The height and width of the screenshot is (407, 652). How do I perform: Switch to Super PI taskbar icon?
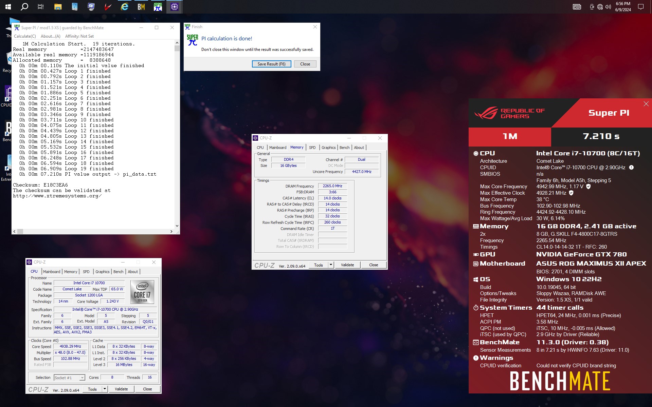(x=158, y=7)
